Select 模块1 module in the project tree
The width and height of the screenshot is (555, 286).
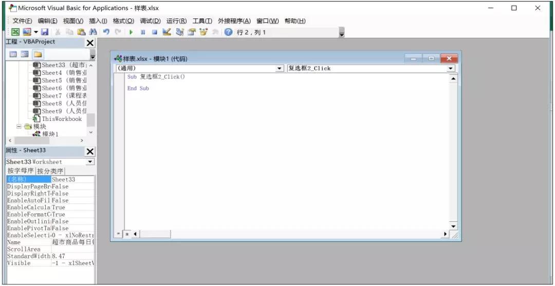pyautogui.click(x=46, y=134)
